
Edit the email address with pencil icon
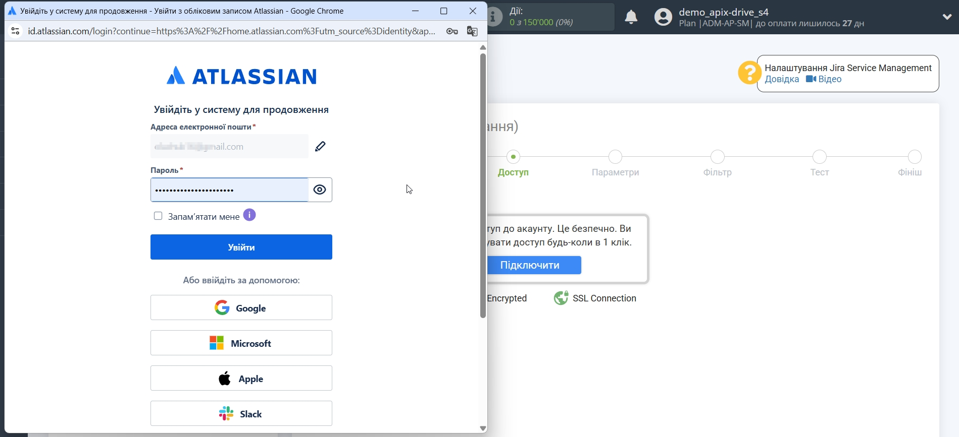point(320,146)
